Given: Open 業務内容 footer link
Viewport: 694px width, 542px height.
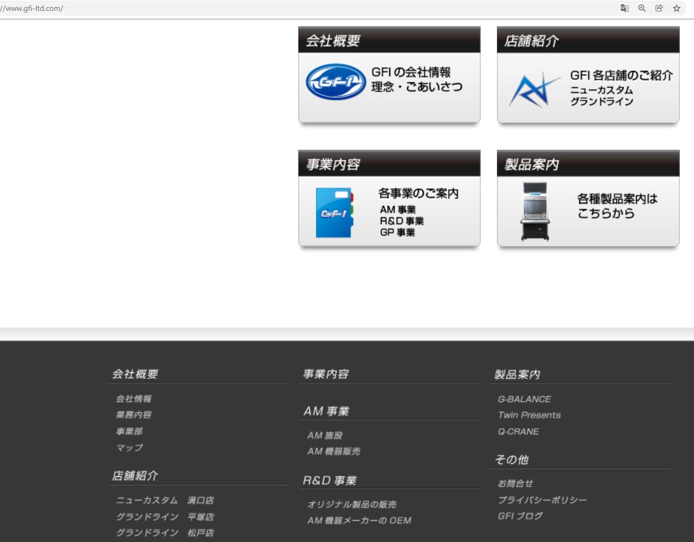Looking at the screenshot, I should [x=134, y=415].
